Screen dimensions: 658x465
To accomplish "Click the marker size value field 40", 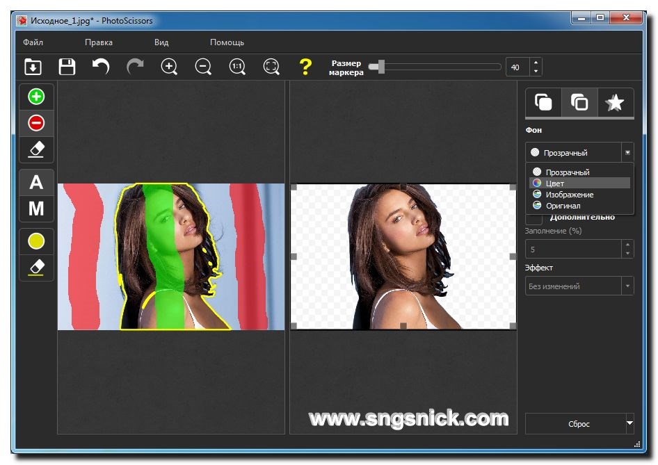I will 518,67.
